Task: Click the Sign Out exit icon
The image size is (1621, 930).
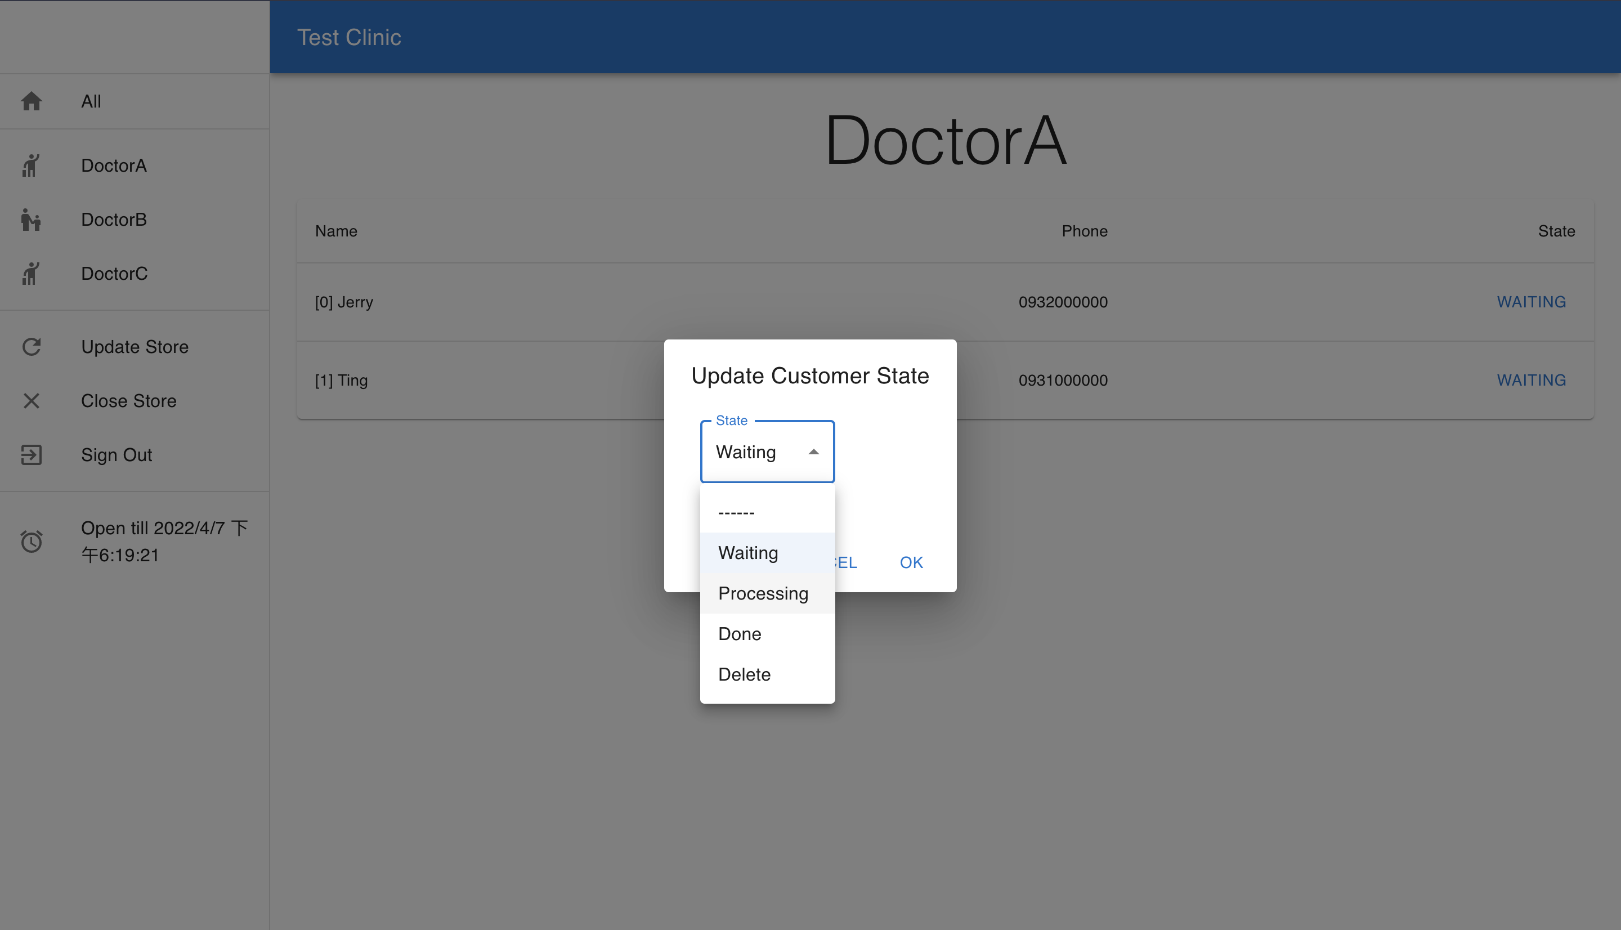Action: coord(32,455)
